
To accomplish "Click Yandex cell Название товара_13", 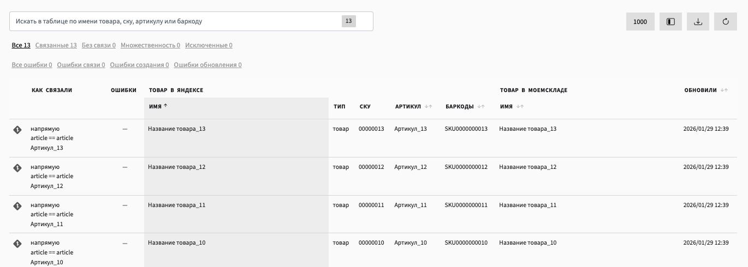I will (177, 129).
